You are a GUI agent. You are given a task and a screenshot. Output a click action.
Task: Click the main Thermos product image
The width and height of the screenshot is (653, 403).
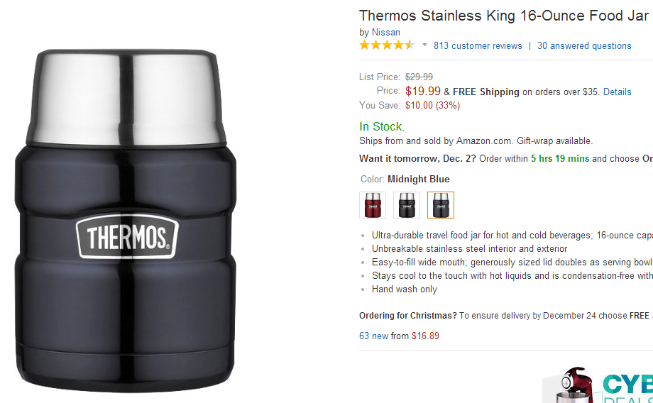124,298
